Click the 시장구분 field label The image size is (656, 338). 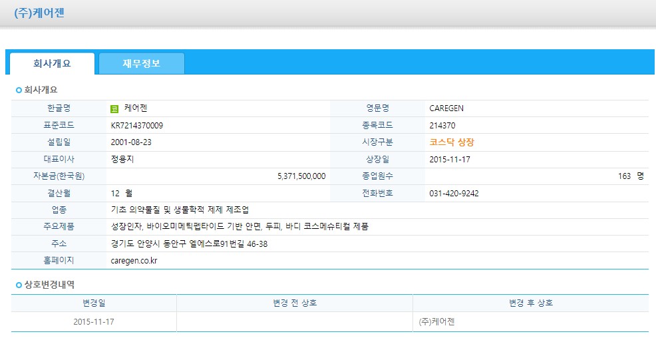click(378, 142)
